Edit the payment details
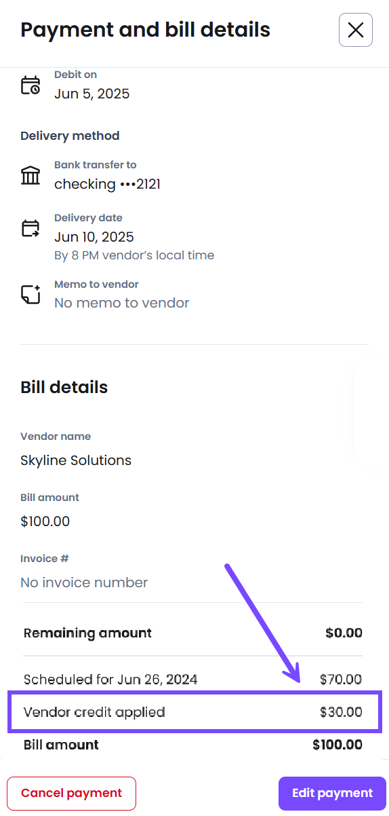 tap(332, 793)
